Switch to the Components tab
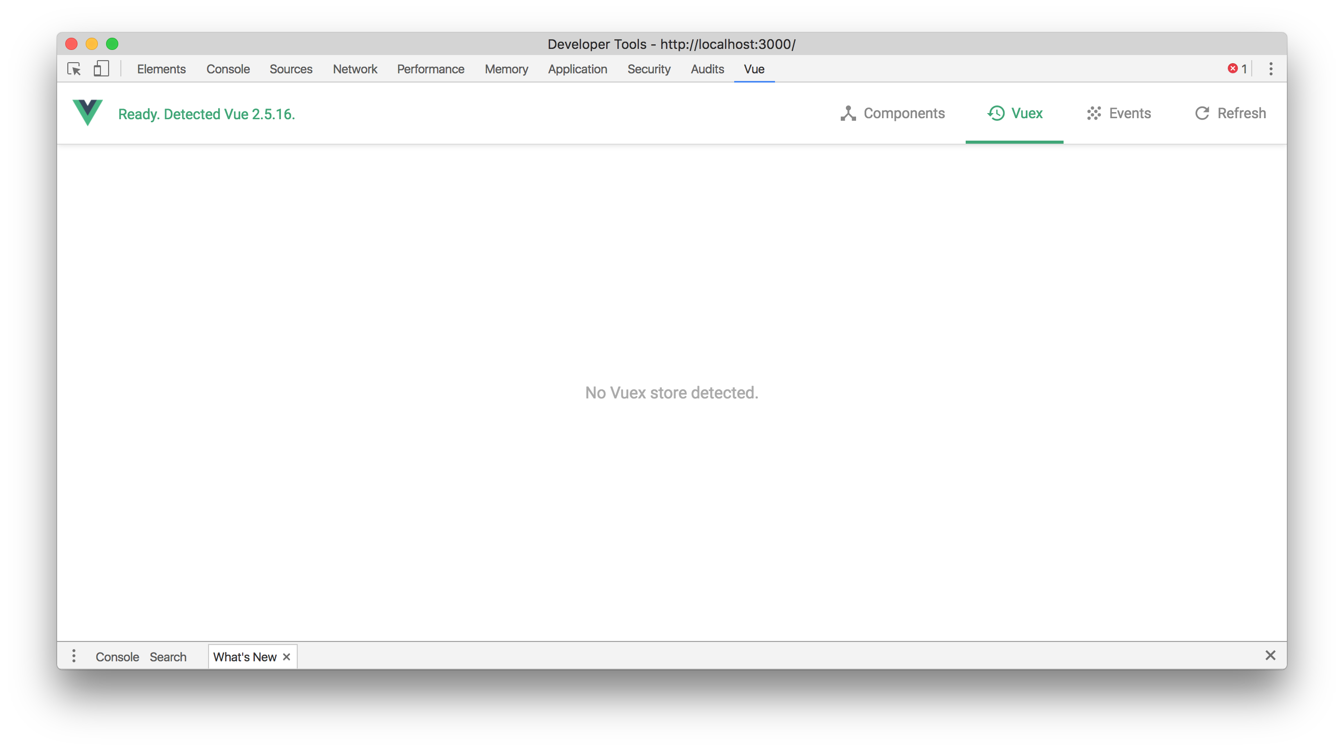Screen dimensions: 1344x751 (893, 113)
